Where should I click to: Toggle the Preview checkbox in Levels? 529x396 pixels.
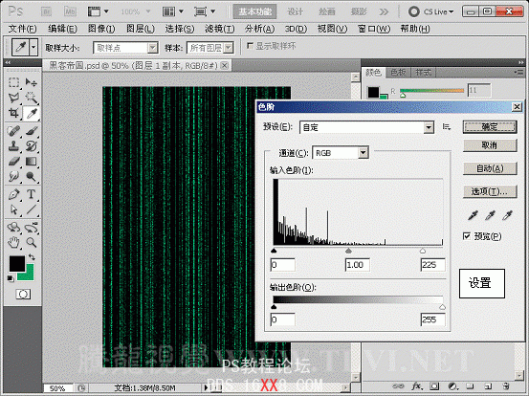coord(467,236)
